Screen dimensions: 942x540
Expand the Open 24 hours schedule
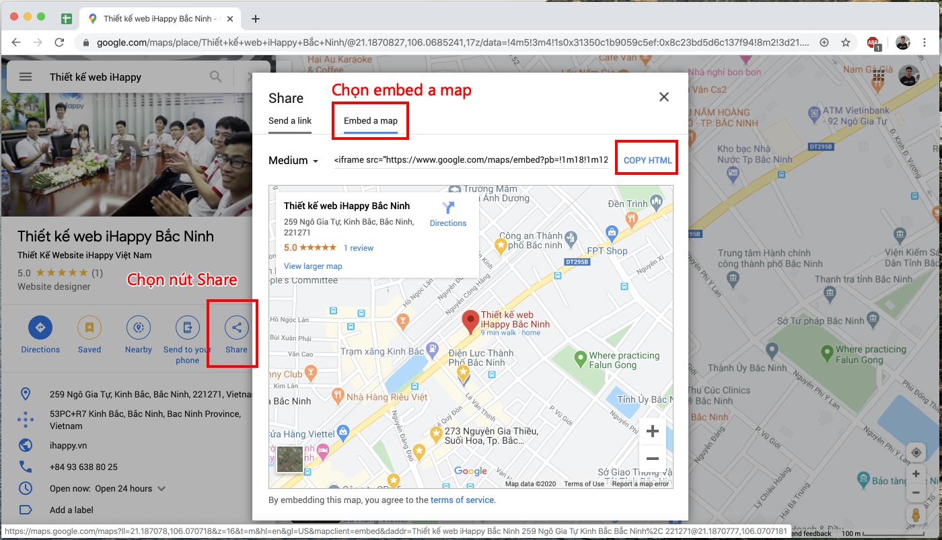[161, 488]
